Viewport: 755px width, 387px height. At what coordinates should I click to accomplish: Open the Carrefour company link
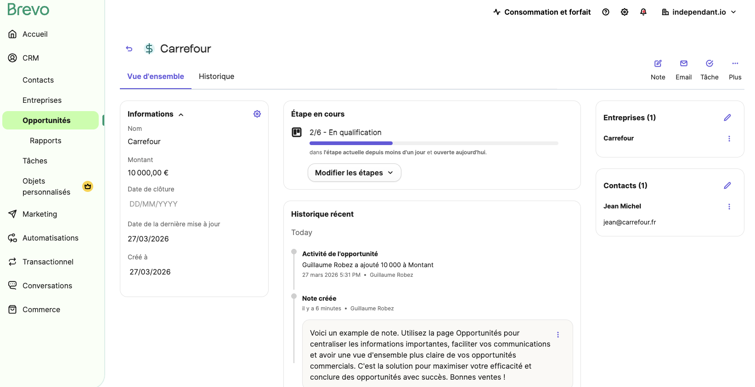(619, 138)
